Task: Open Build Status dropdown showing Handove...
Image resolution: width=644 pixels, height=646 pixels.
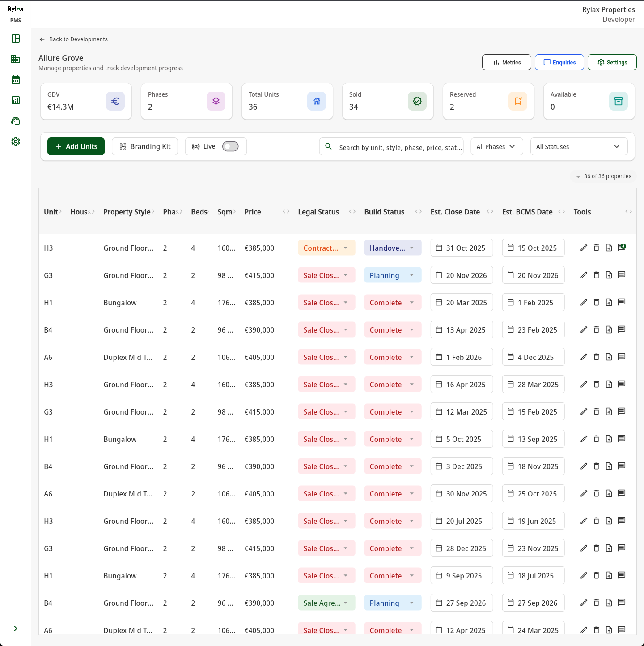Action: click(x=393, y=248)
